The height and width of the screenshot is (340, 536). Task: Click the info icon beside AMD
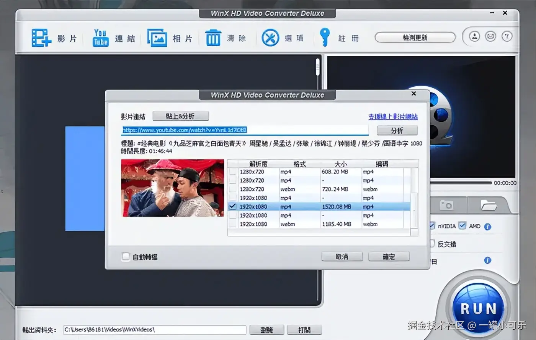(x=487, y=227)
